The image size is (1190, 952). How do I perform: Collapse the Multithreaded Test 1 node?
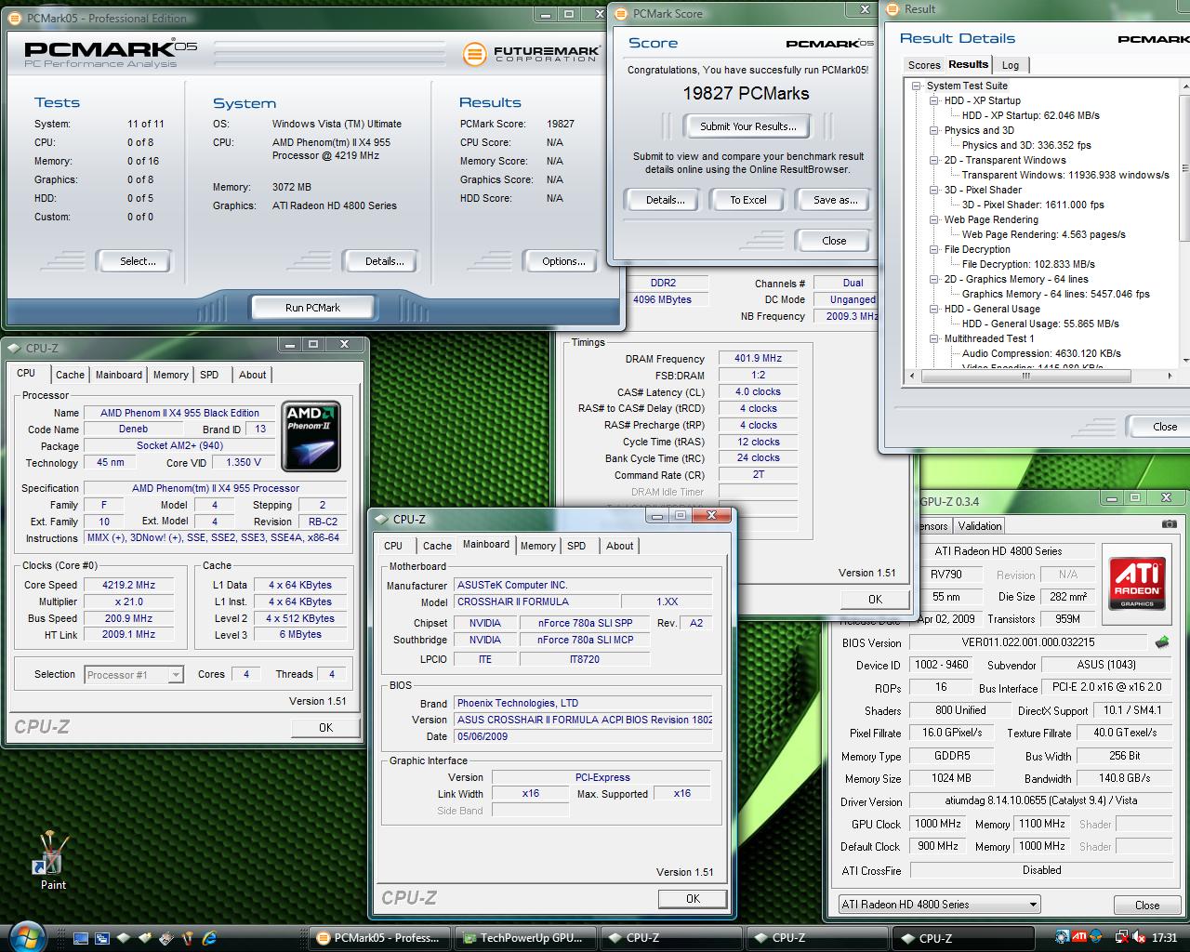coord(933,338)
